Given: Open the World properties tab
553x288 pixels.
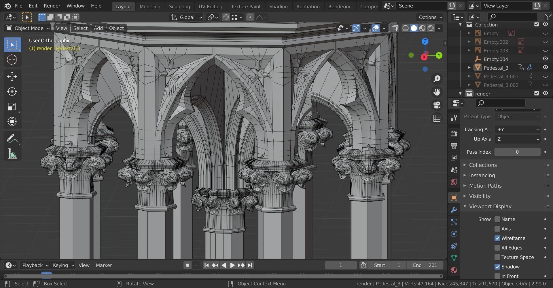Looking at the screenshot, I should (454, 182).
